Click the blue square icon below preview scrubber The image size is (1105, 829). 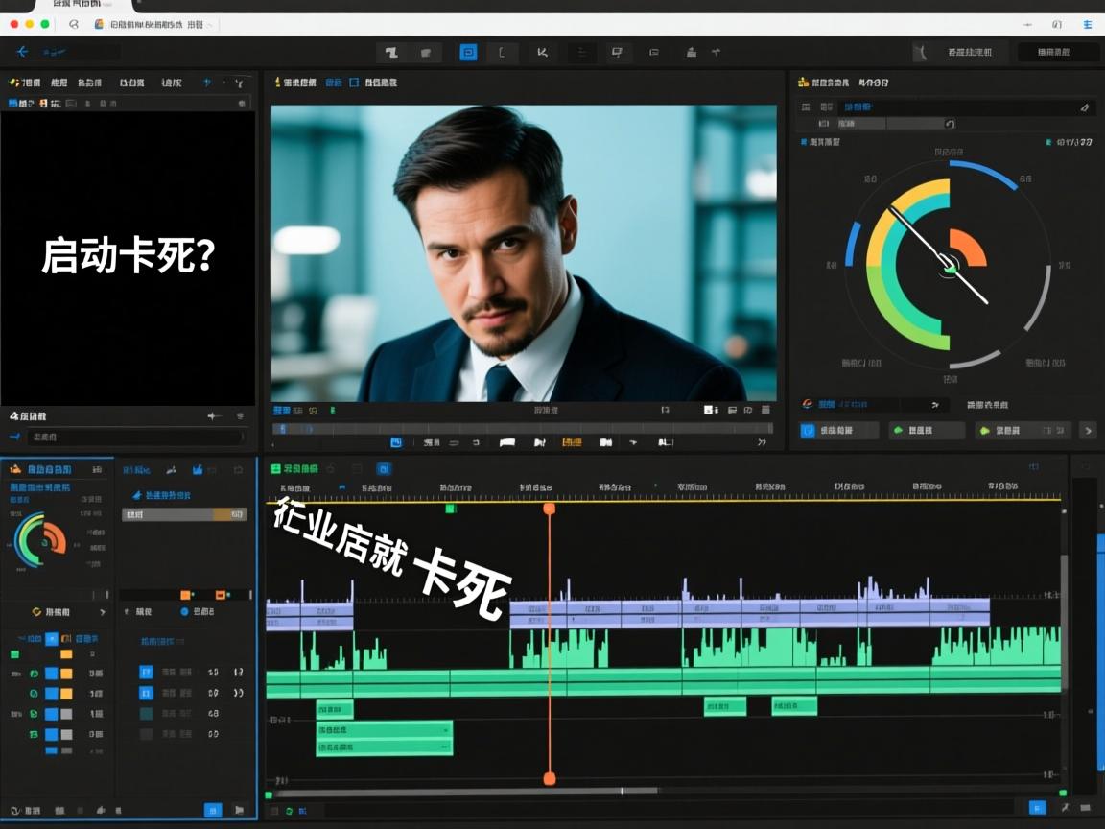click(x=396, y=442)
